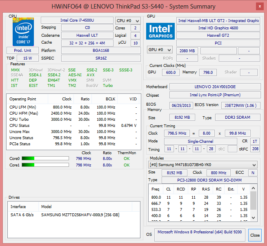
Task: Click the 1T command rate field
Action: point(255,142)
